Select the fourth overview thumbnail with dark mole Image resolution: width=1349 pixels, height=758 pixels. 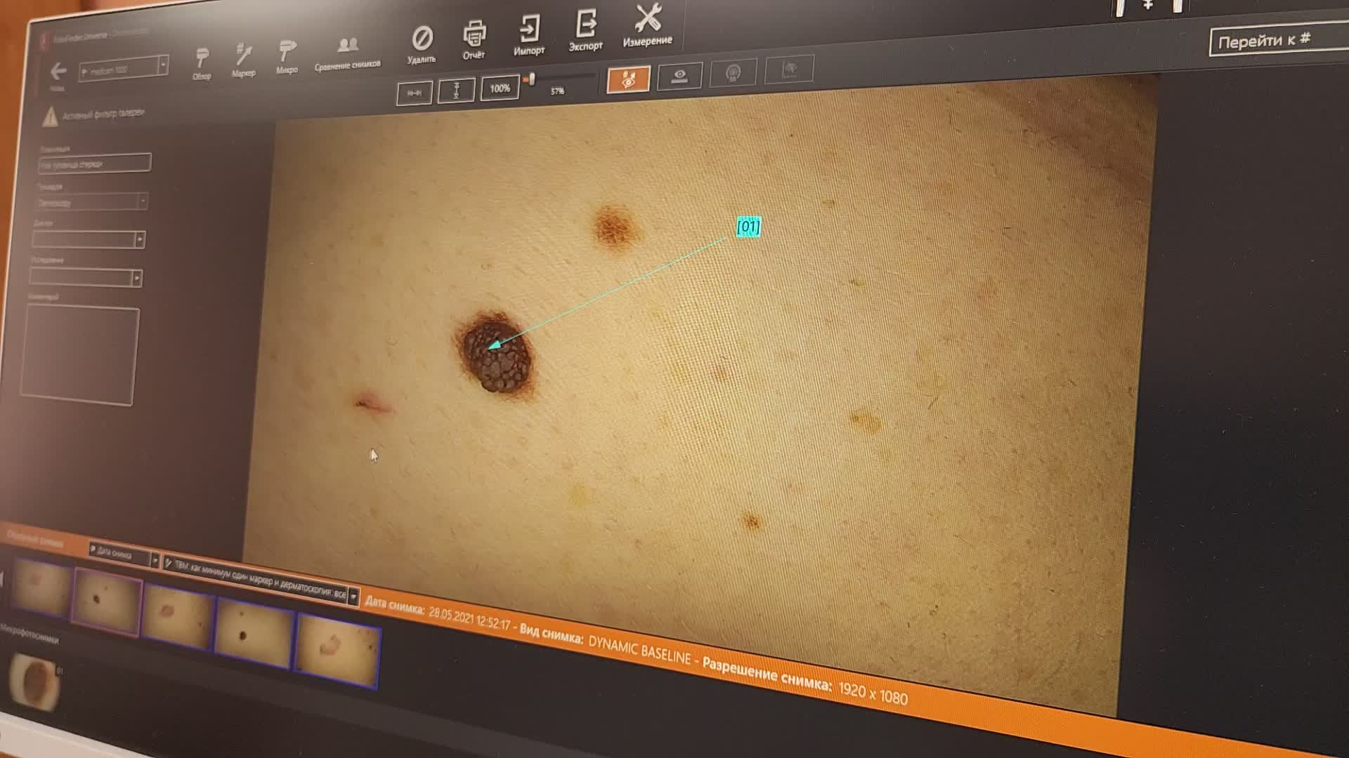pos(254,633)
